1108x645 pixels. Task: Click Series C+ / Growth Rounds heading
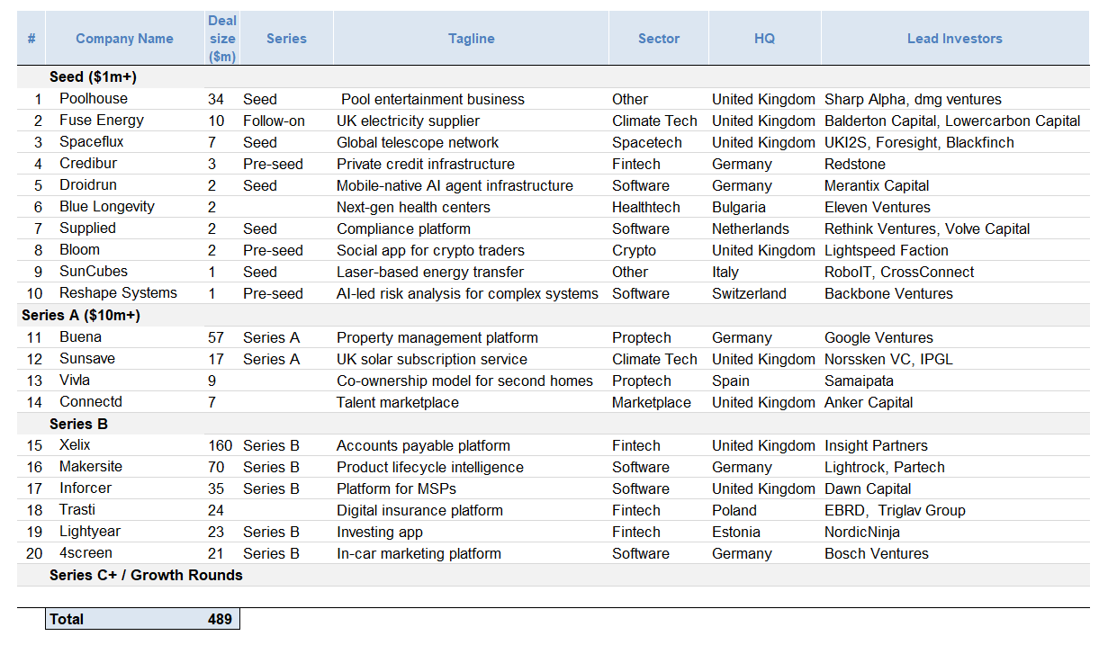click(x=146, y=575)
